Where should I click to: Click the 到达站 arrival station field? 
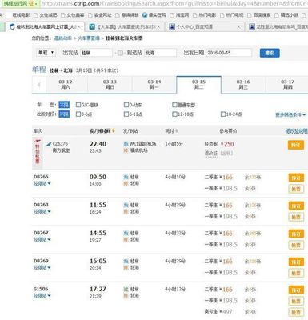pyautogui.click(x=160, y=53)
